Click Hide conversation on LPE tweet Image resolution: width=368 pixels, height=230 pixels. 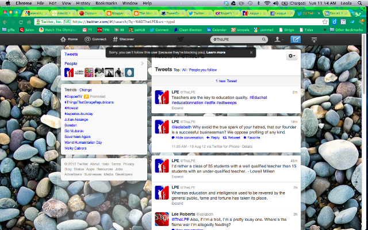(x=187, y=138)
